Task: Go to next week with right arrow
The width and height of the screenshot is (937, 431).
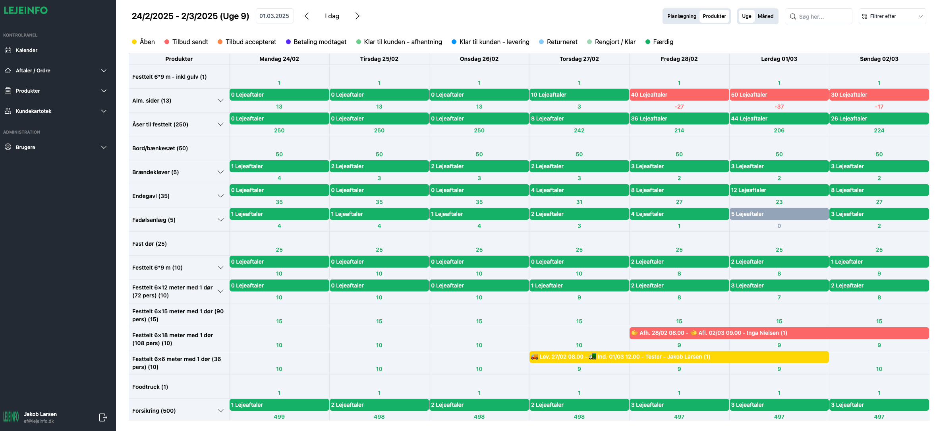Action: point(357,16)
